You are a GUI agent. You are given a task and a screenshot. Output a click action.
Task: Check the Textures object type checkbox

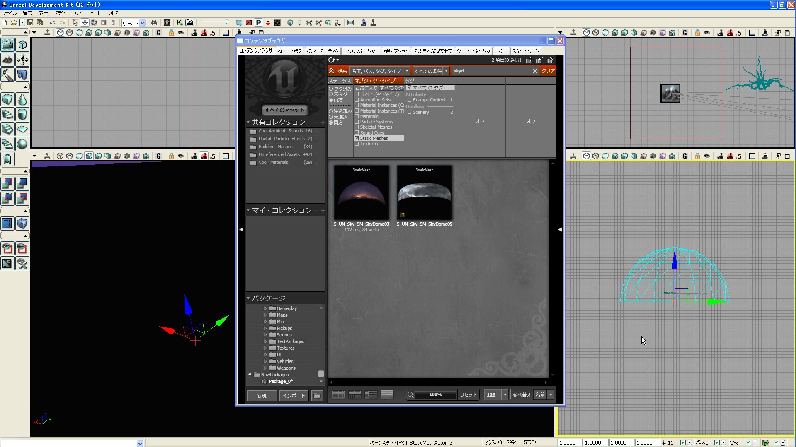[x=357, y=144]
